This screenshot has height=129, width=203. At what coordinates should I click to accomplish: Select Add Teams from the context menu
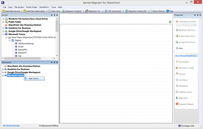[x=33, y=78]
